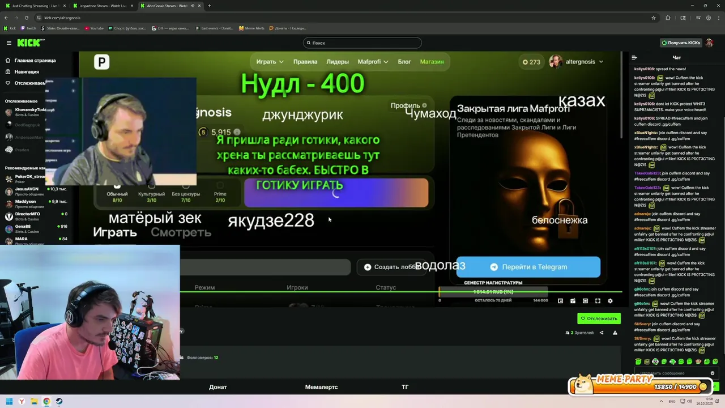
Task: Click Создать лобби button
Action: point(391,267)
